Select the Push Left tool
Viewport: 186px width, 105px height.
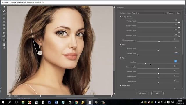4,29
